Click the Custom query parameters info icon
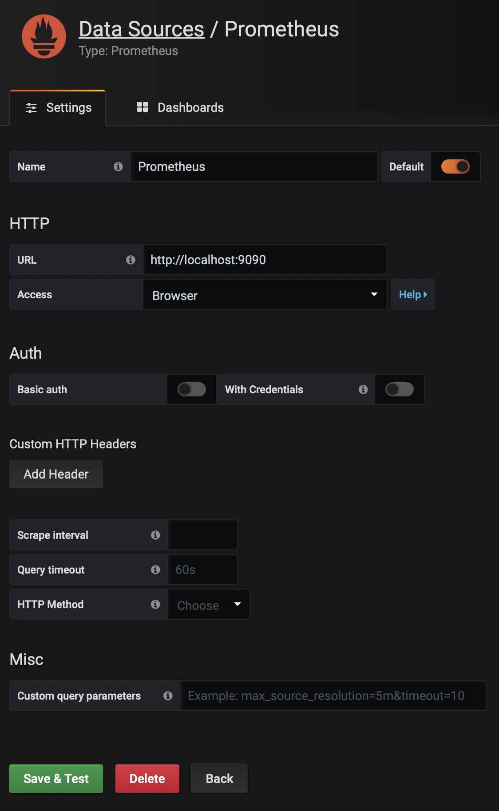 point(168,696)
